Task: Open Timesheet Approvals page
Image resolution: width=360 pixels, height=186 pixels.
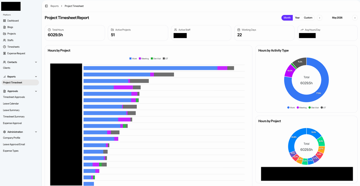Action: click(x=14, y=97)
